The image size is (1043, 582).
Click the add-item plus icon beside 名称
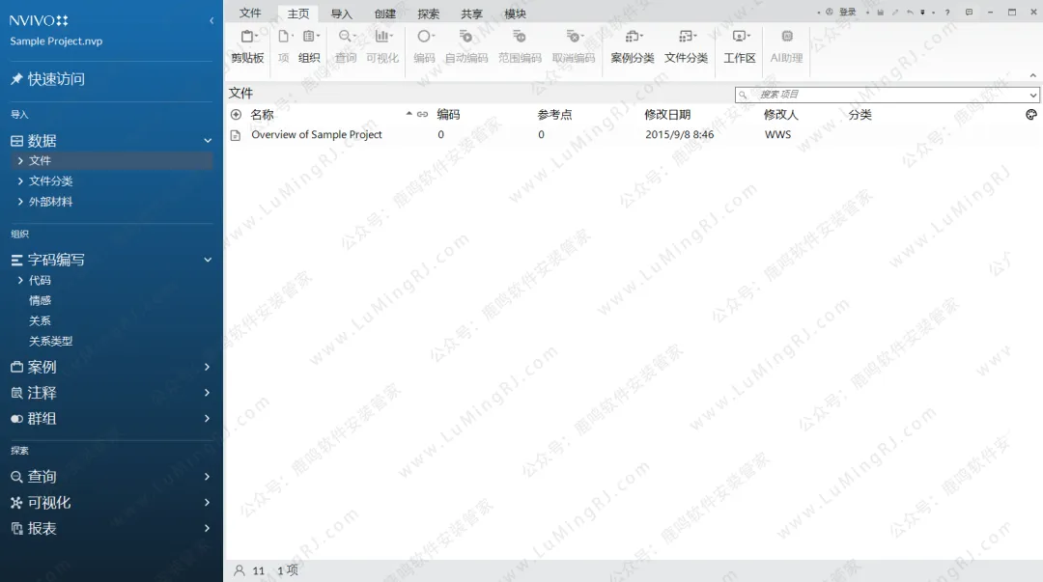pos(236,115)
